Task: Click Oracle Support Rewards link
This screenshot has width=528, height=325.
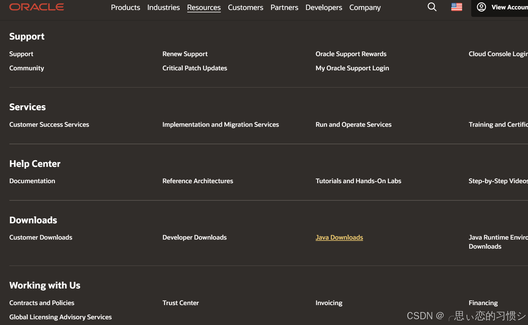Action: tap(351, 54)
